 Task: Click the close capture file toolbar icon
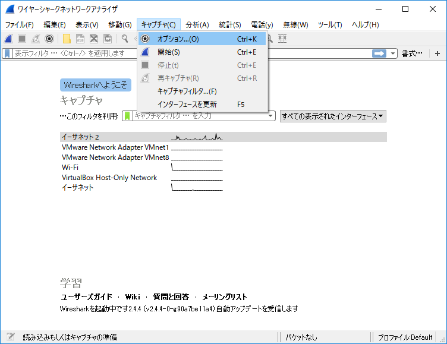94,39
